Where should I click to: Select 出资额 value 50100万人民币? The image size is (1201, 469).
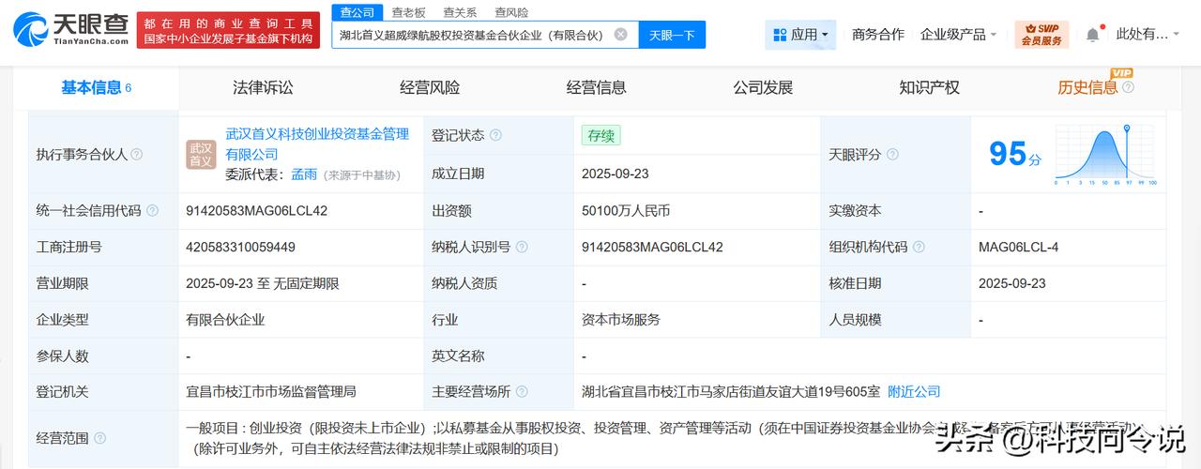point(626,211)
